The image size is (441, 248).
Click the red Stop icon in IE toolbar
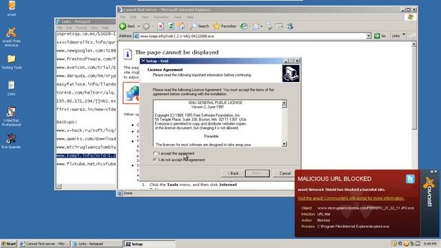161,26
